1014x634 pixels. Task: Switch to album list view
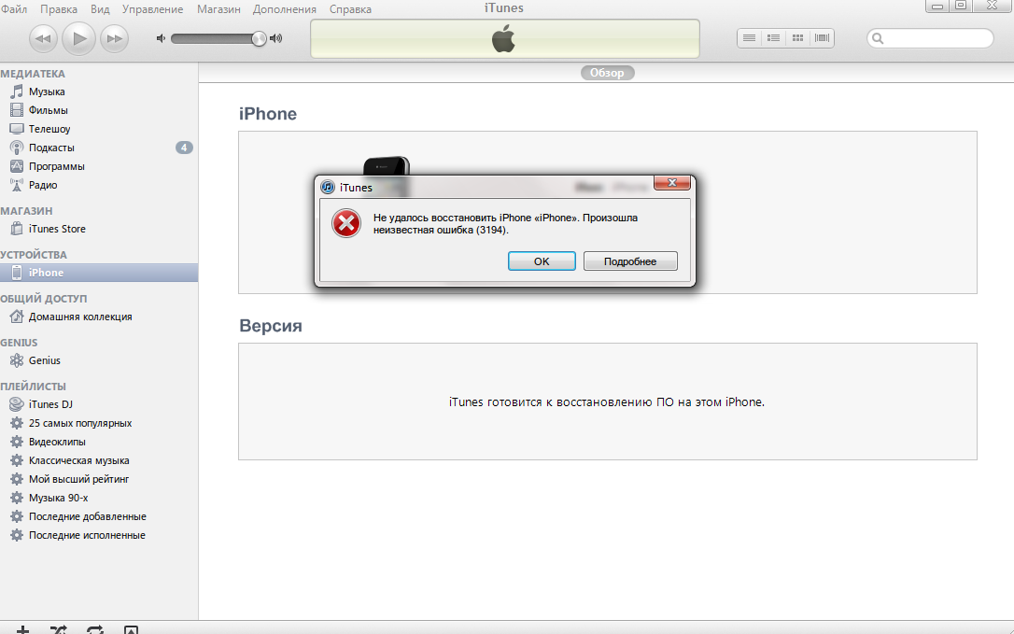773,38
